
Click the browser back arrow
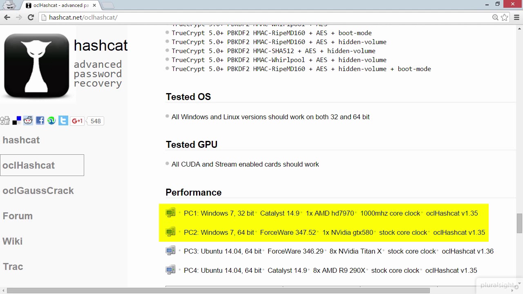click(7, 17)
